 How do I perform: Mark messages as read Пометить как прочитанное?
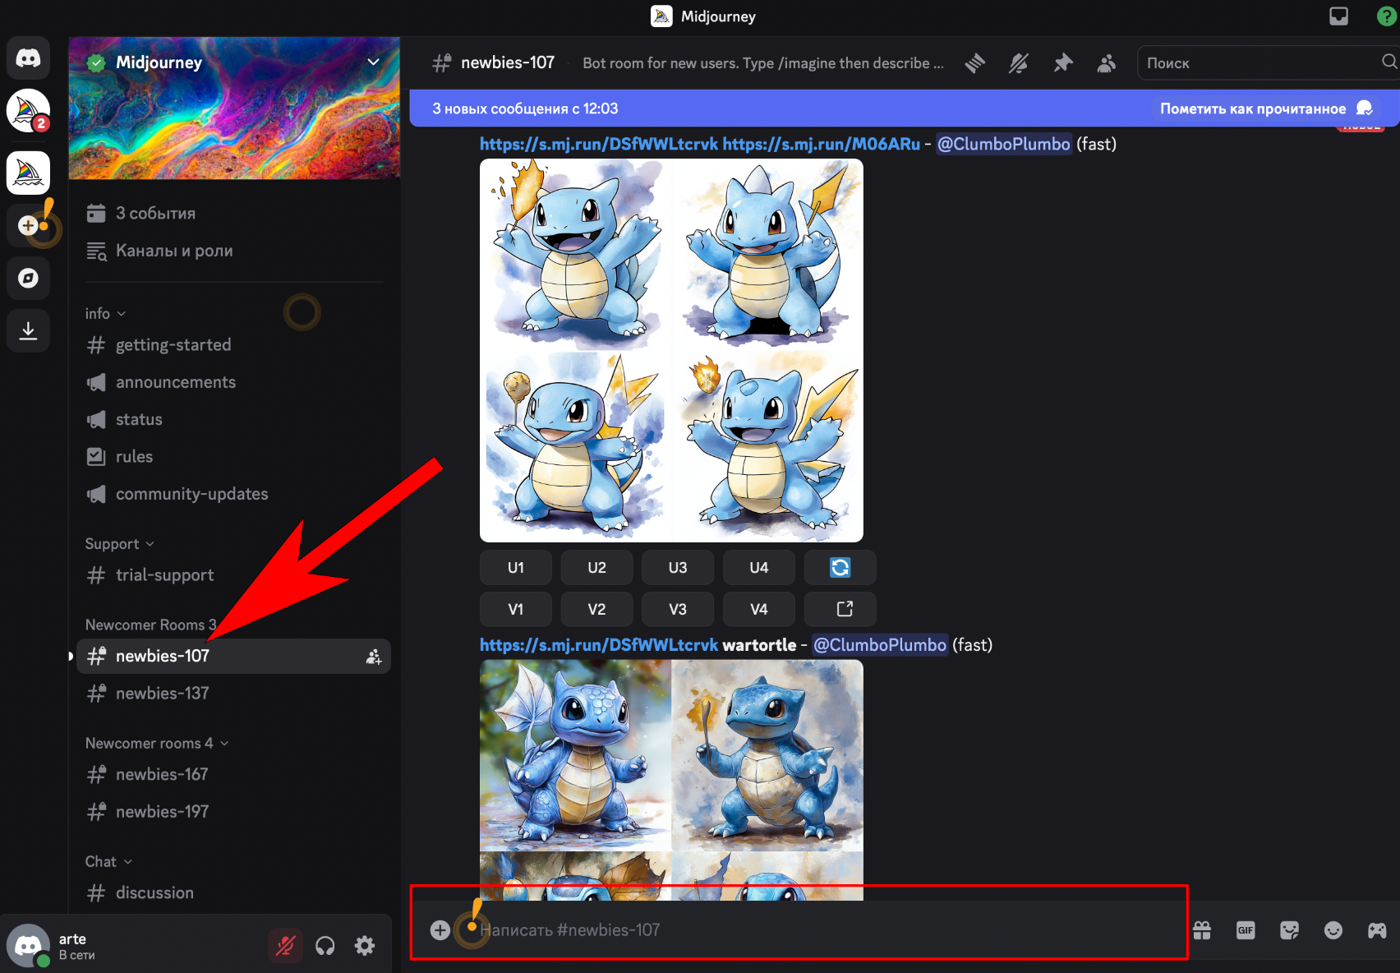point(1265,108)
